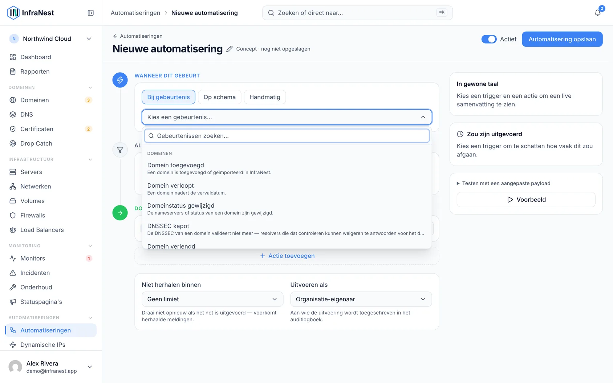
Task: Open the Alex Rivera user menu
Action: point(51,367)
